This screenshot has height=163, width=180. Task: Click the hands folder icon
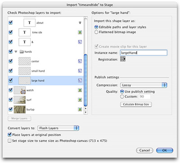22,52
